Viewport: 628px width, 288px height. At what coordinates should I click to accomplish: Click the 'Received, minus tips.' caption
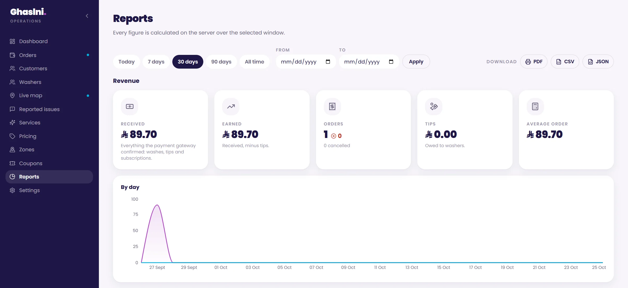[245, 146]
